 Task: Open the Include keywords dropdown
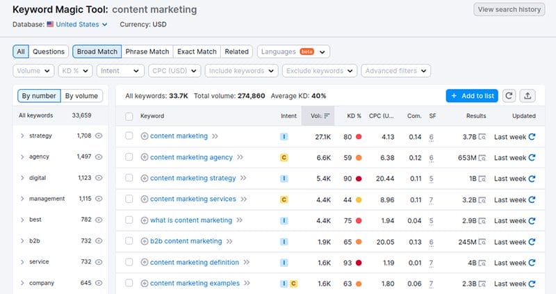point(241,71)
